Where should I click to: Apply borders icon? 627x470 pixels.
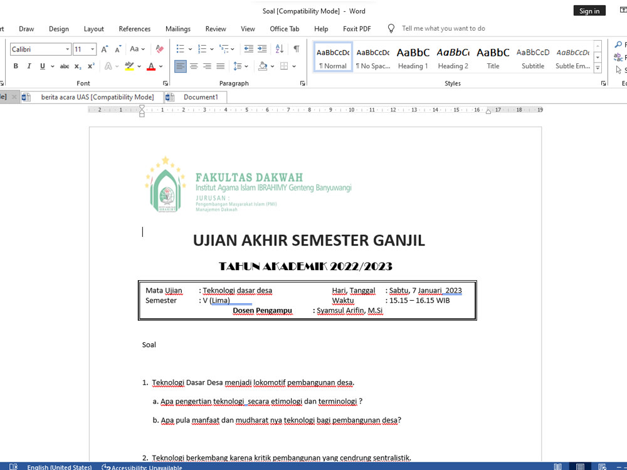(x=284, y=66)
